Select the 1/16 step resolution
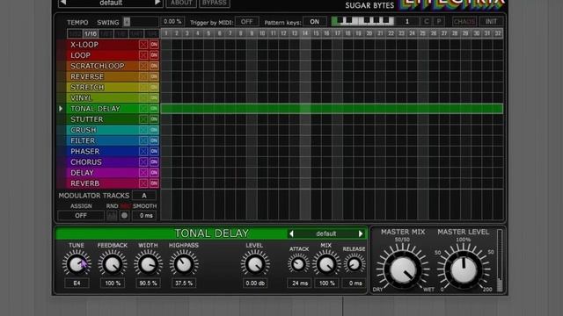Viewport: 563px width, 316px height. [91, 33]
